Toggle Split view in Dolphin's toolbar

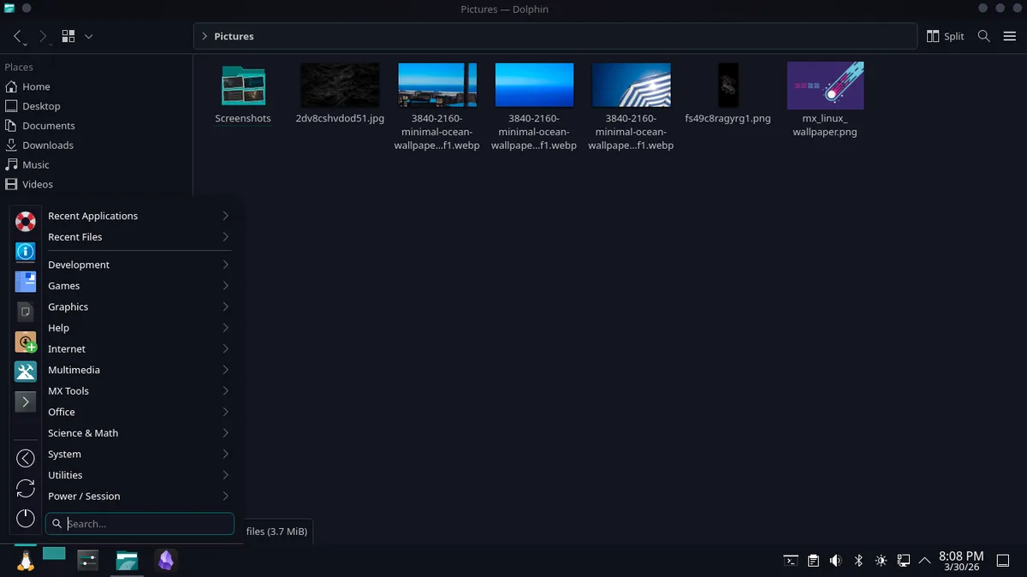pos(944,36)
